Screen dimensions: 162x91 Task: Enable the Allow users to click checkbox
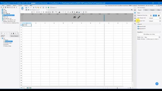146,39
